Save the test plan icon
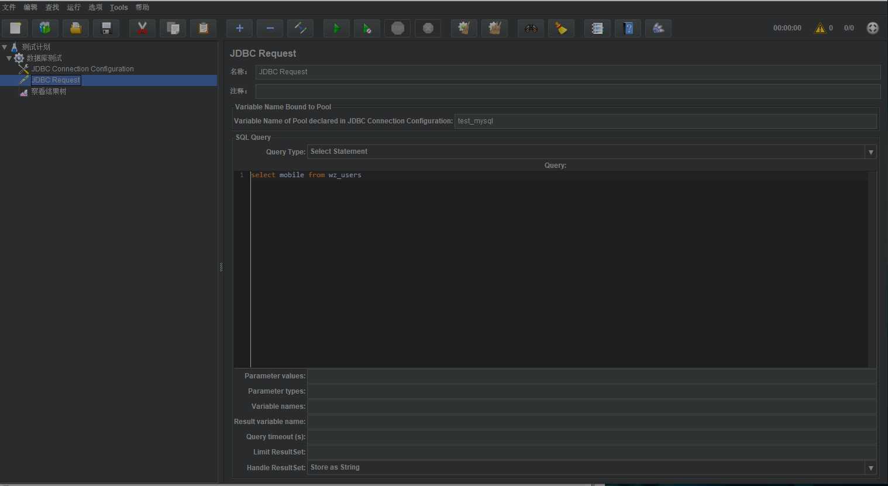 [x=106, y=28]
